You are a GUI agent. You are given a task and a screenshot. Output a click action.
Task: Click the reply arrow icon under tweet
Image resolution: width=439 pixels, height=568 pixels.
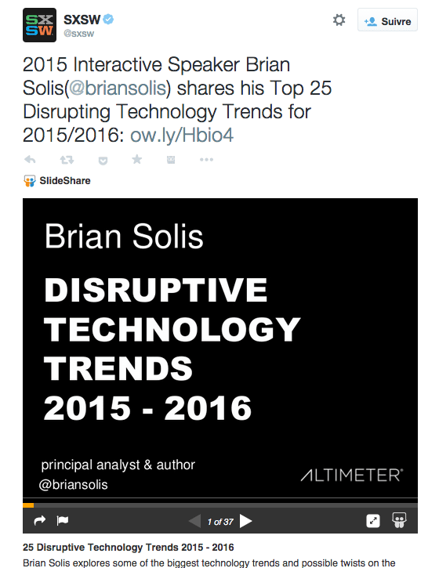(x=30, y=159)
